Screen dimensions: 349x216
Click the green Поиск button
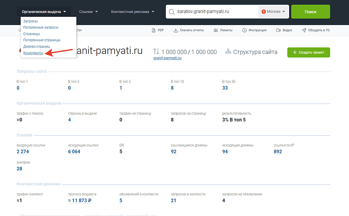[310, 12]
